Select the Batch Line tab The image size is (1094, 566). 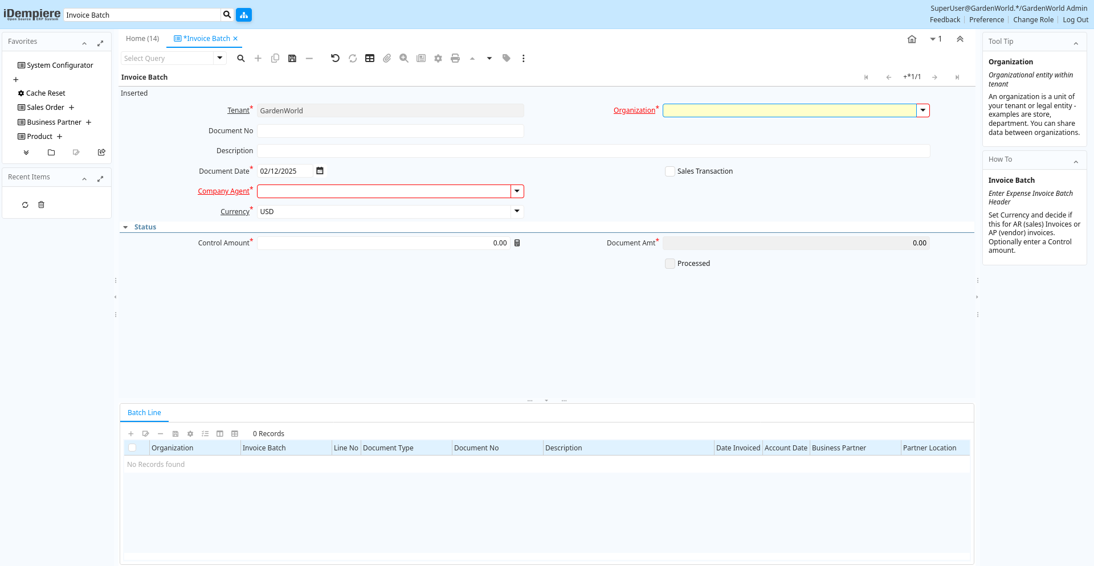tap(144, 413)
